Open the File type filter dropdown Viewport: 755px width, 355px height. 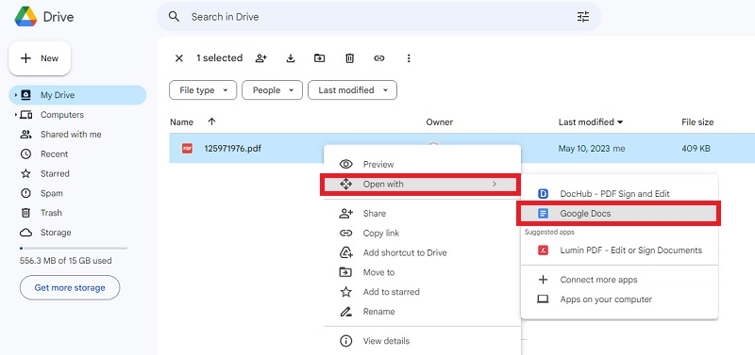pyautogui.click(x=203, y=90)
